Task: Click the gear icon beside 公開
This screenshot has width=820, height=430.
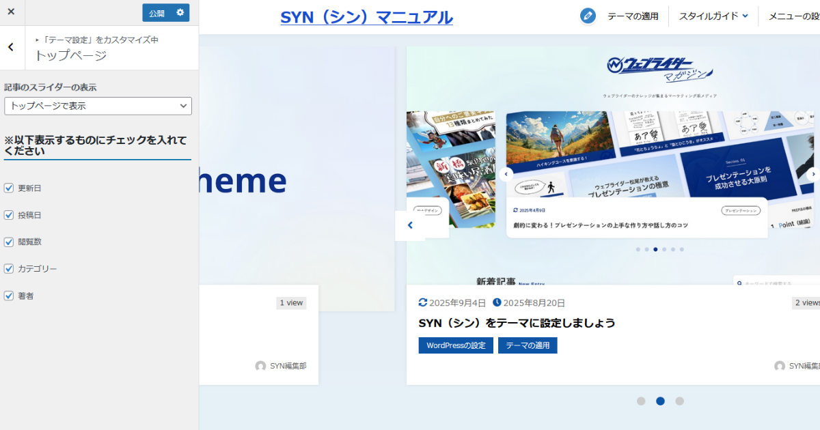Action: coord(180,13)
